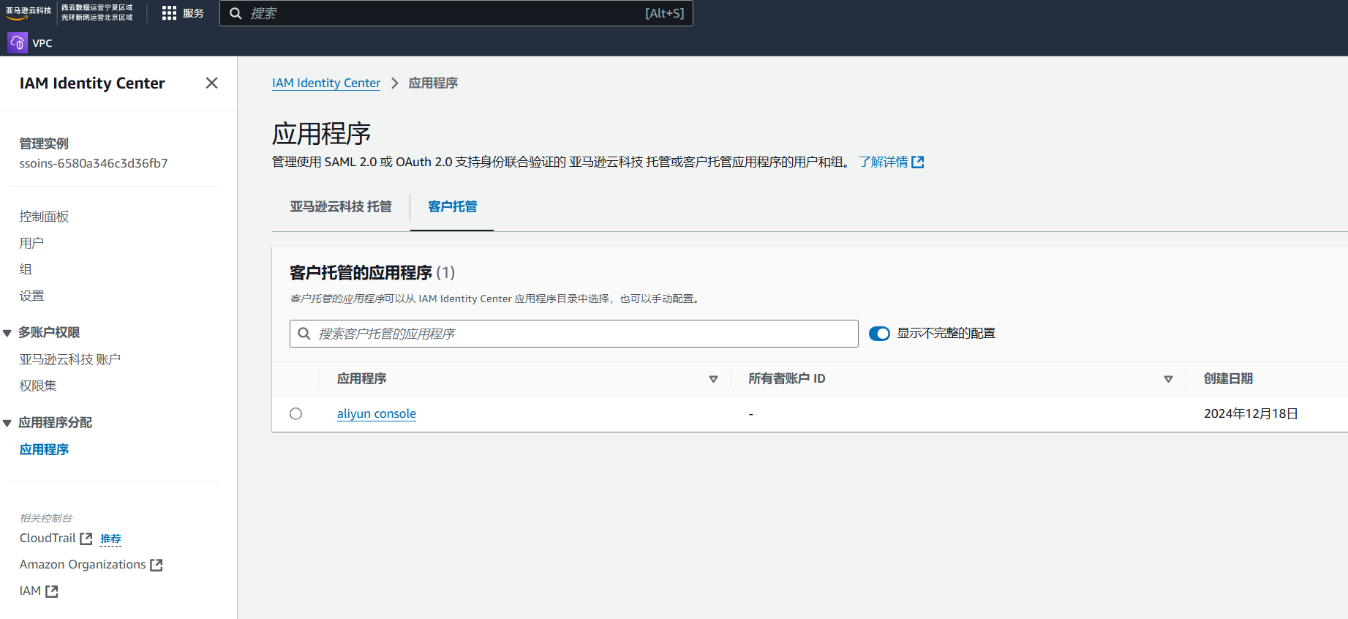Select 应用程序 under 应用程序分配

tap(44, 449)
